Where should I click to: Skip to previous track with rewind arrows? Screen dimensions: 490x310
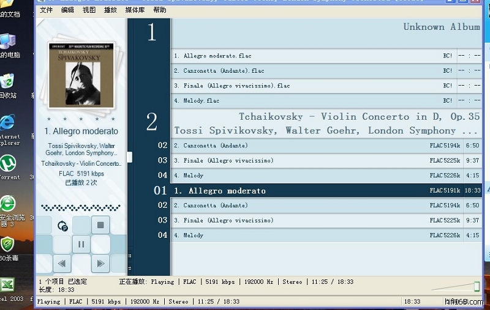(61, 264)
